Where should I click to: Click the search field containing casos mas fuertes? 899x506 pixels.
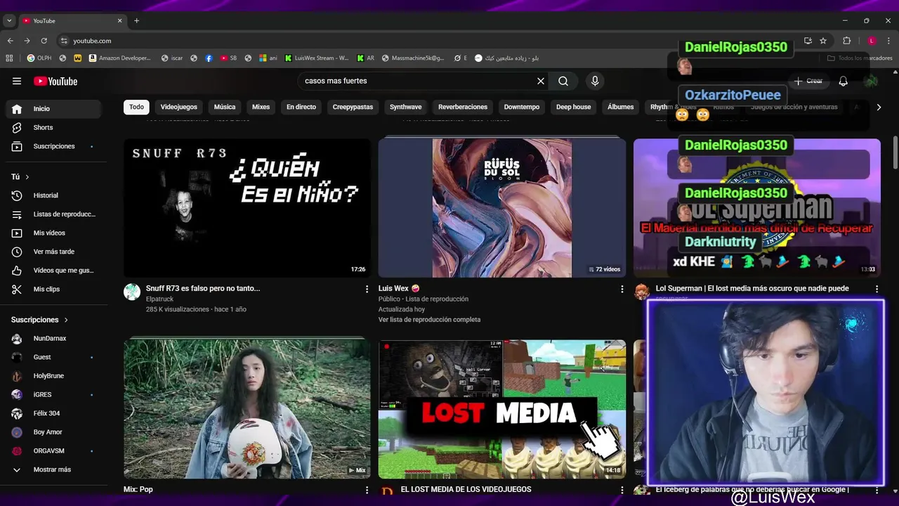[418, 81]
